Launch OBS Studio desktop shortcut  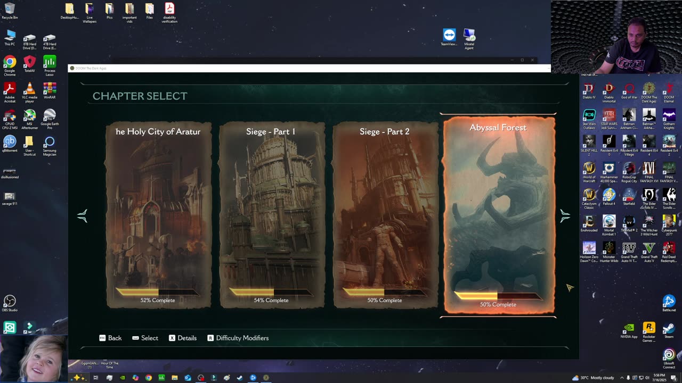[x=10, y=304]
